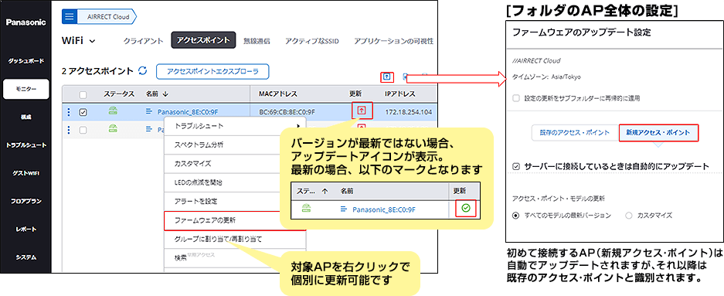Image resolution: width=724 pixels, height=296 pixels.
Task: Click the bulk firmware update icon above table
Action: tap(387, 77)
